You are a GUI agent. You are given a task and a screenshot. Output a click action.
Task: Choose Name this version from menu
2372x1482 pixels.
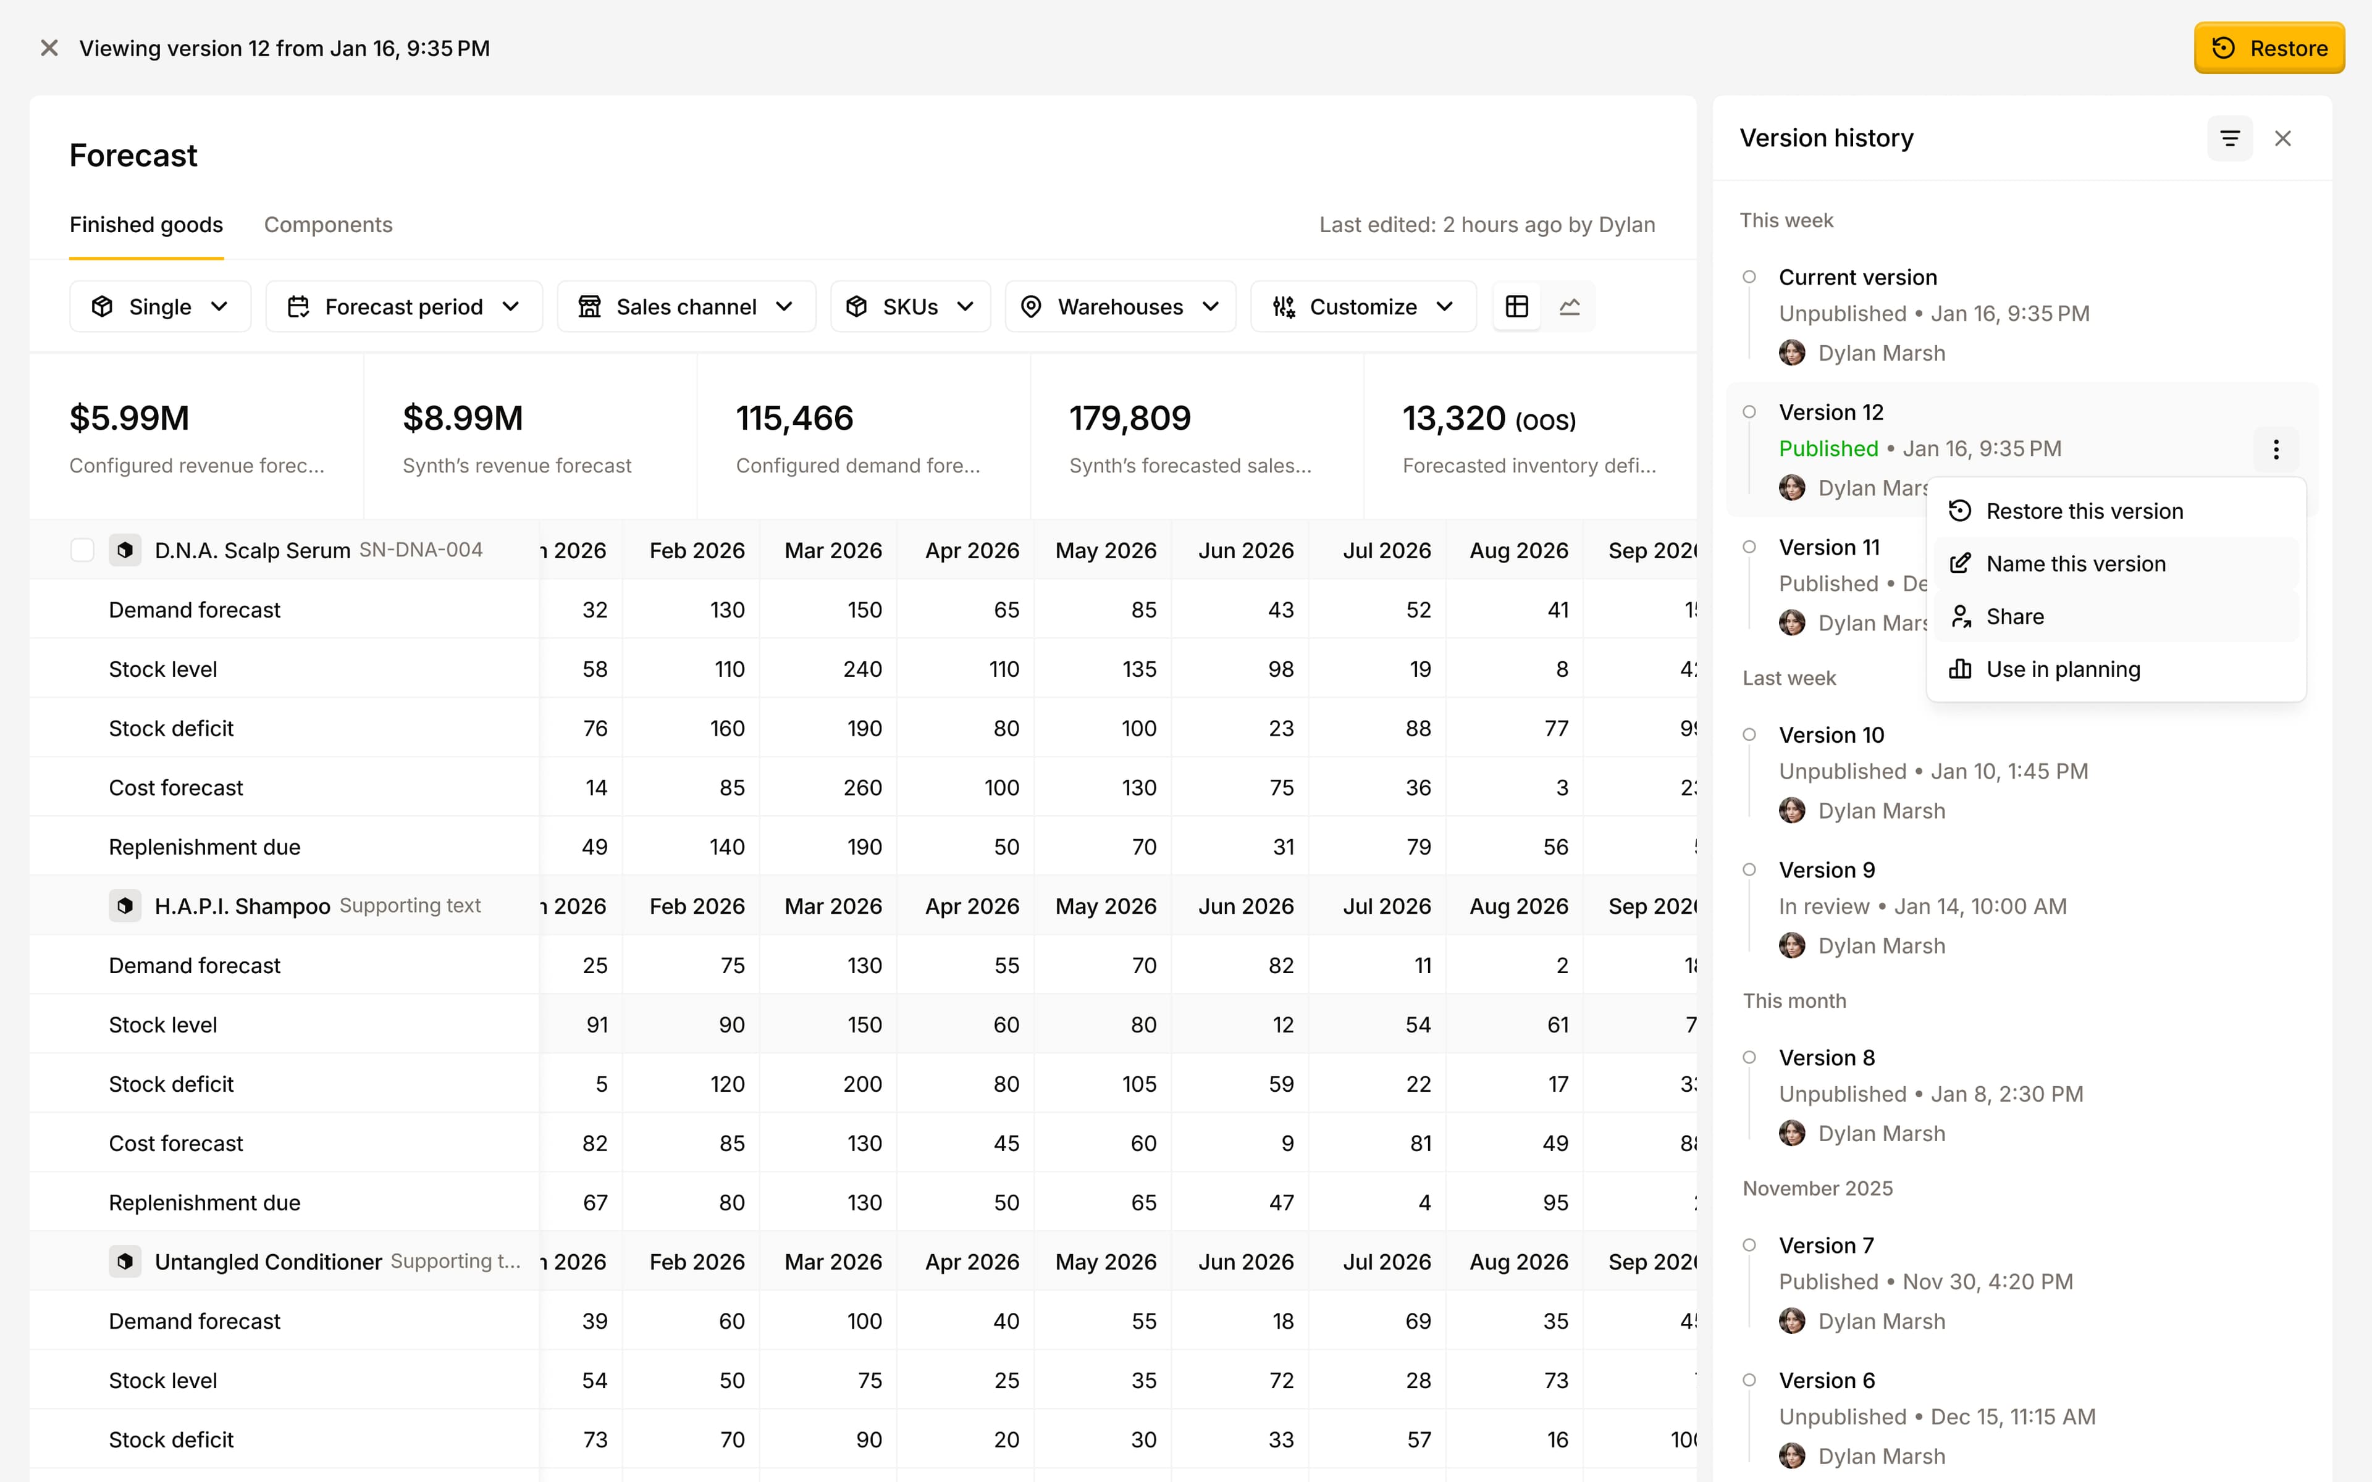click(2075, 564)
